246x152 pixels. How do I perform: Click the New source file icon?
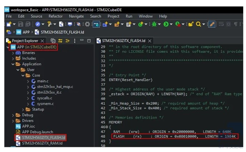point(129,24)
